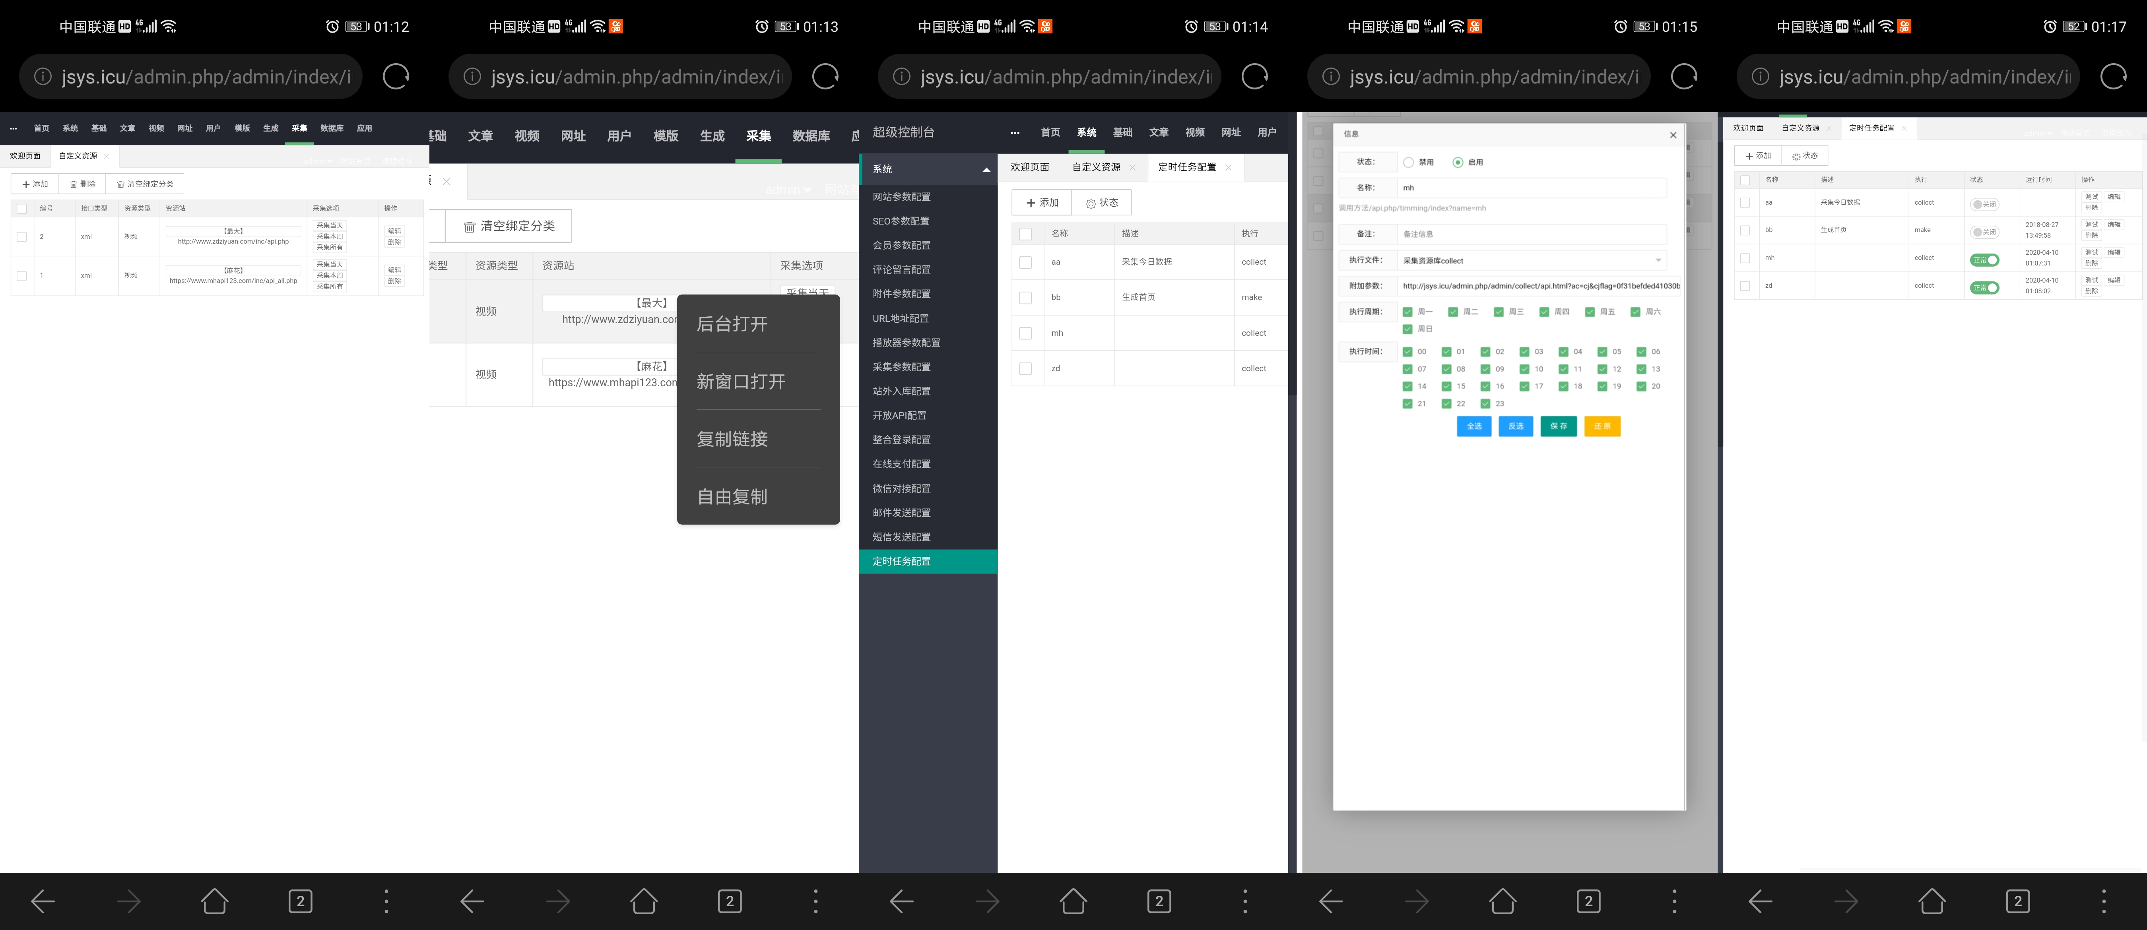Viewport: 2147px width, 930px height.
Task: Click green 保存 button in dialog
Action: (x=1559, y=427)
